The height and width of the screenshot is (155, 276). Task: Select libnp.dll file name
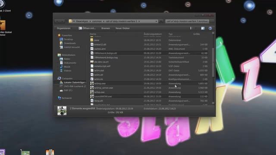click(x=98, y=101)
